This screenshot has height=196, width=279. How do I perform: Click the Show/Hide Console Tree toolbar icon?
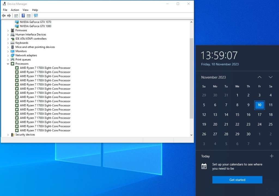pyautogui.click(x=16, y=16)
